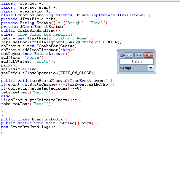Click the getSelectedIndex()==1 line
Screen dimensions: 180x175
[x=41, y=100]
